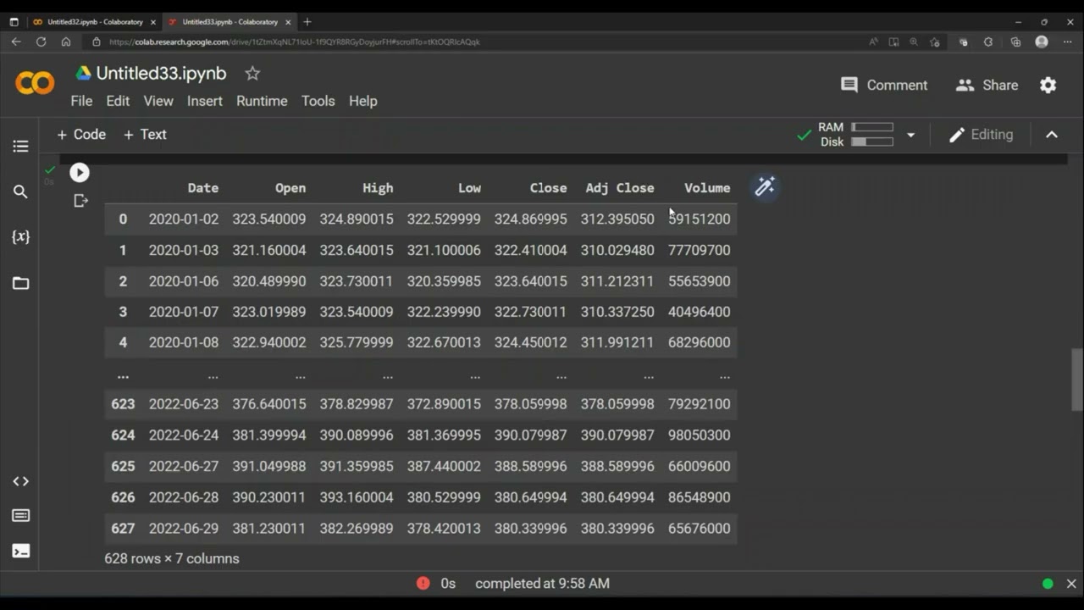Select the open value 381.399994
Screen dimensions: 1084x610
(x=269, y=435)
